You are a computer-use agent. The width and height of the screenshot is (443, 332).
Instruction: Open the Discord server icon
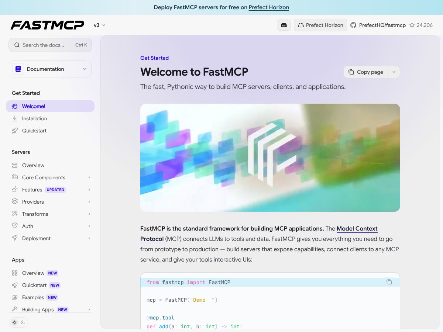[284, 25]
